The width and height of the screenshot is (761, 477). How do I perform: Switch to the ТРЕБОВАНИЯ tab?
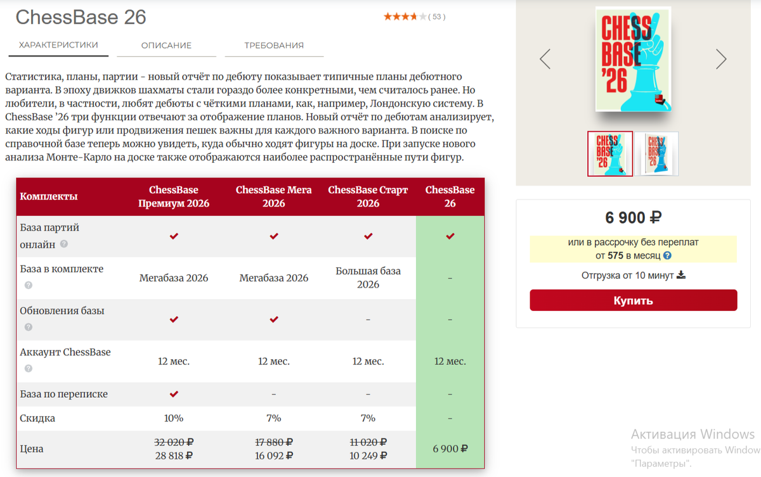(274, 46)
